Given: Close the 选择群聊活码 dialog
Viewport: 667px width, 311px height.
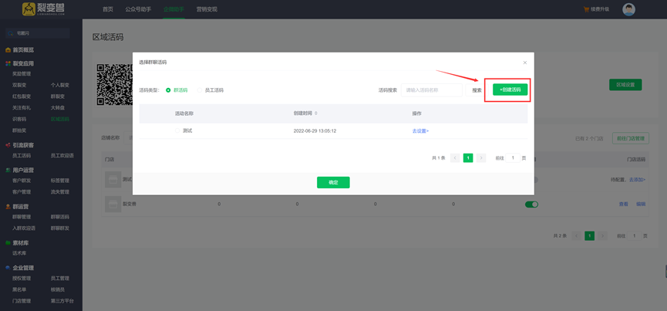Looking at the screenshot, I should coord(525,63).
